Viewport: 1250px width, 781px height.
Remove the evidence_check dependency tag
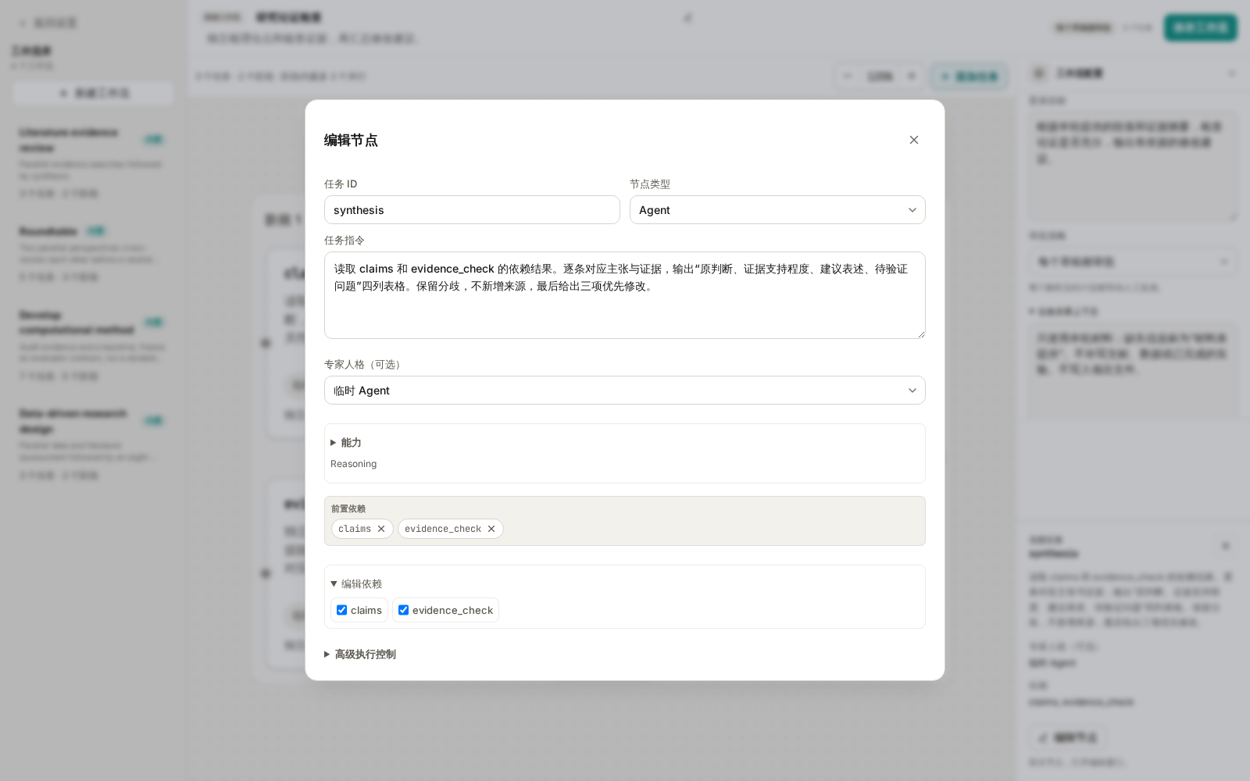491,529
